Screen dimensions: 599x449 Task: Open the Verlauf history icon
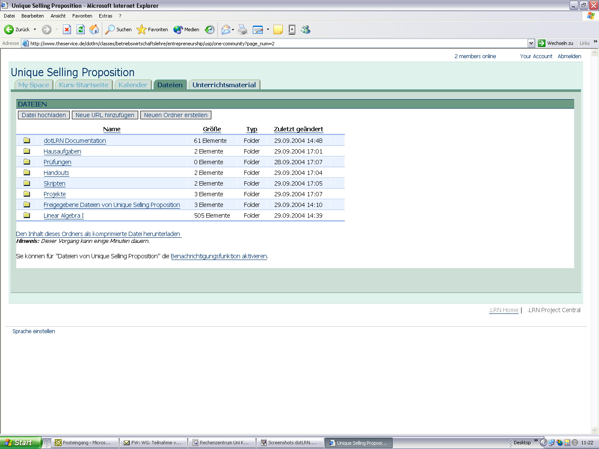tap(209, 30)
